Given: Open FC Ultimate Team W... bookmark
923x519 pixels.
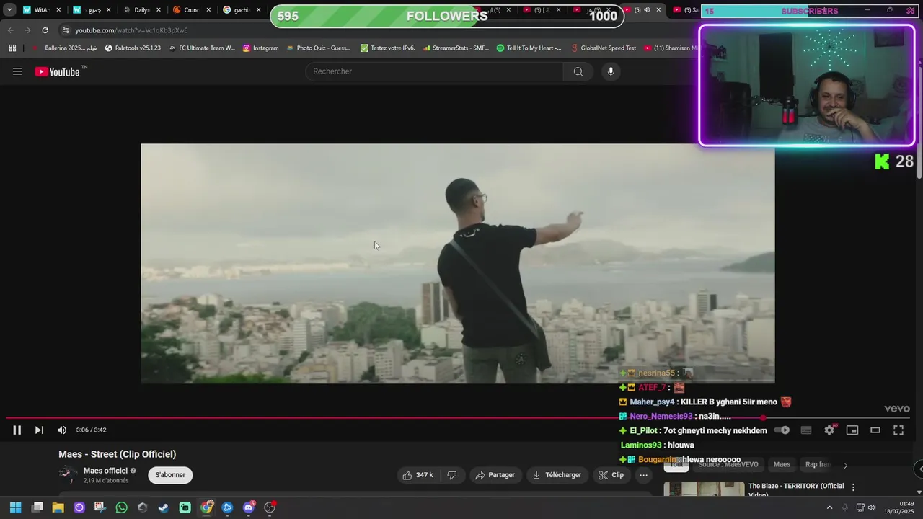Looking at the screenshot, I should [x=202, y=48].
